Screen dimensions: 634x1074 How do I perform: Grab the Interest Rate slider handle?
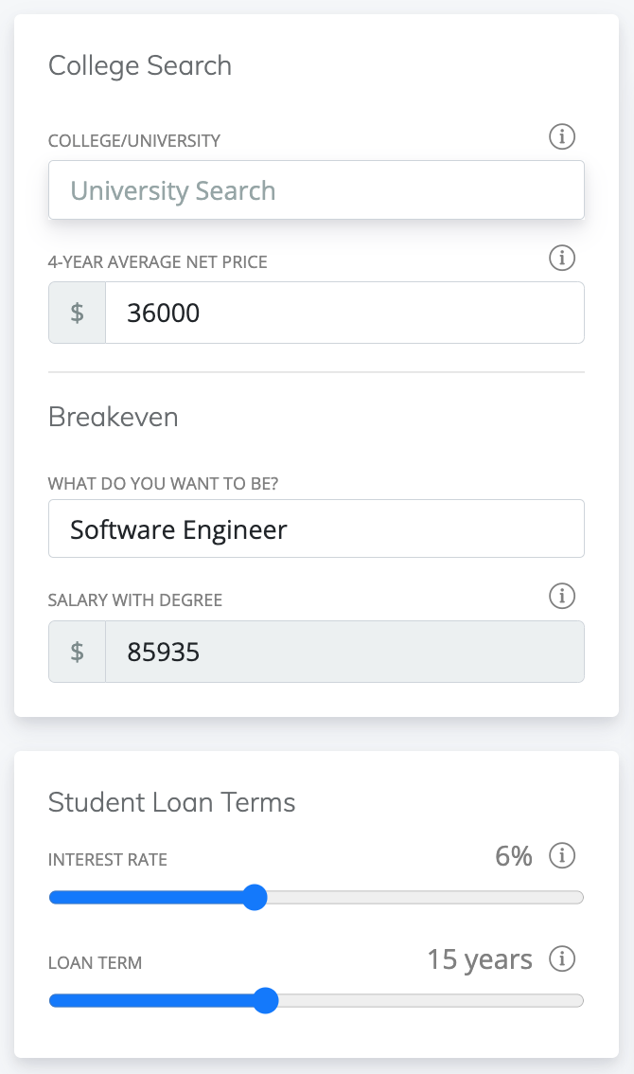(x=255, y=897)
